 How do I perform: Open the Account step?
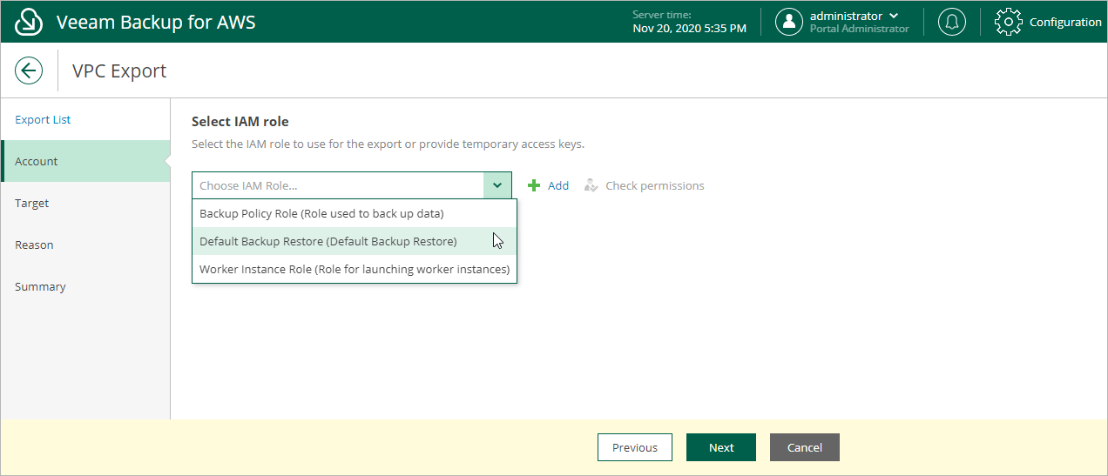[85, 161]
